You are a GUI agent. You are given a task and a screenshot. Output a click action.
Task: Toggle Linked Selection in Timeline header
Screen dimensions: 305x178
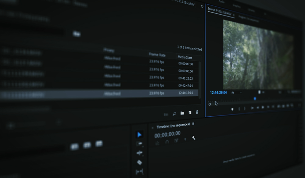(x=176, y=141)
